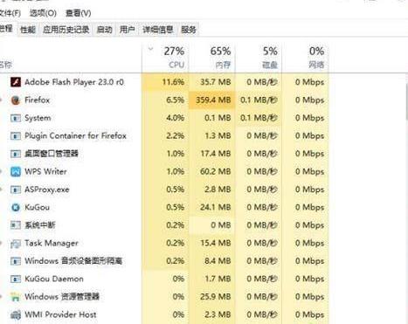Click the 11.6% CPU value for Flash Player
This screenshot has height=324, width=408.
[x=173, y=82]
